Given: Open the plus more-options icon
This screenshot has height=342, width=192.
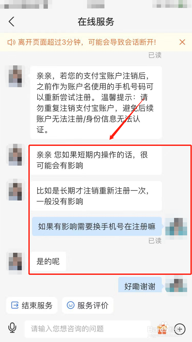Looking at the screenshot, I should pyautogui.click(x=180, y=329).
